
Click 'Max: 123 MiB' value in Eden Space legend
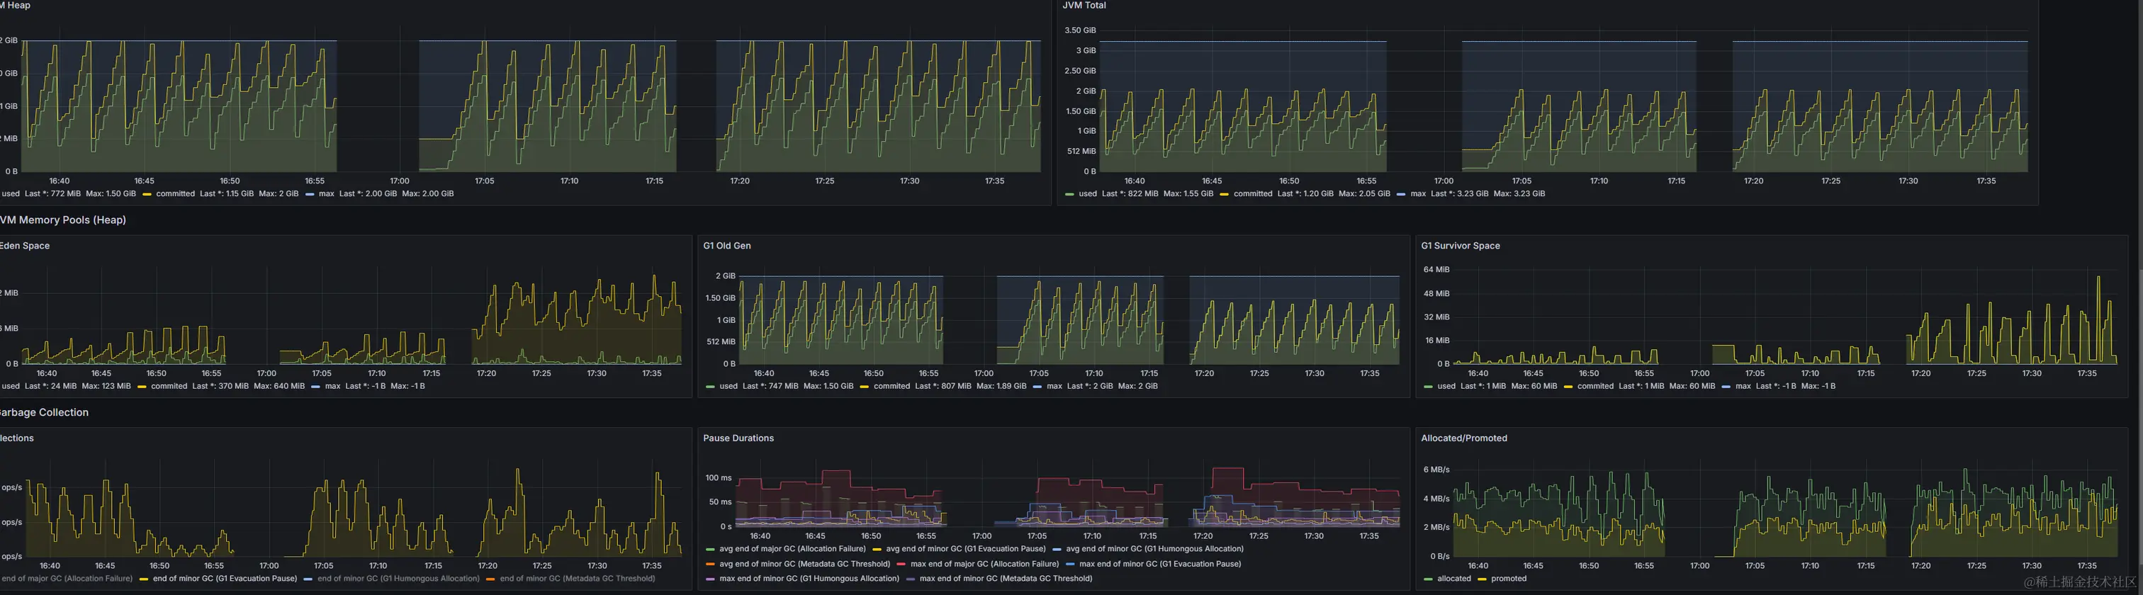106,387
